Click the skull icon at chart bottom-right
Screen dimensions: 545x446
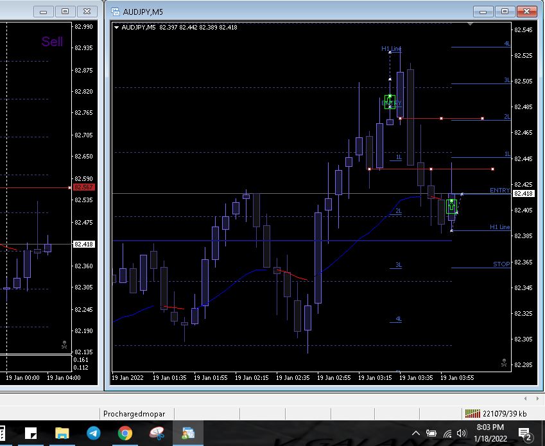point(504,363)
